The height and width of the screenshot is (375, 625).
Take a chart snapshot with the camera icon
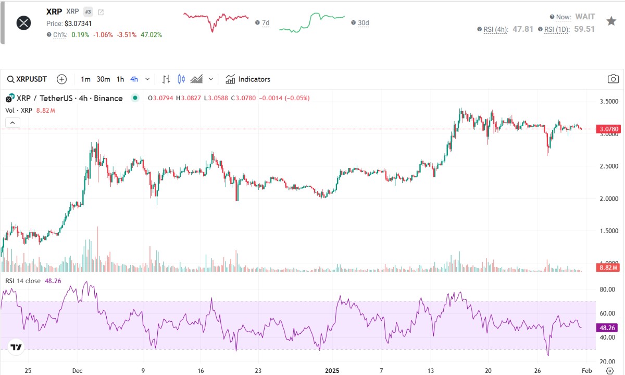click(613, 79)
